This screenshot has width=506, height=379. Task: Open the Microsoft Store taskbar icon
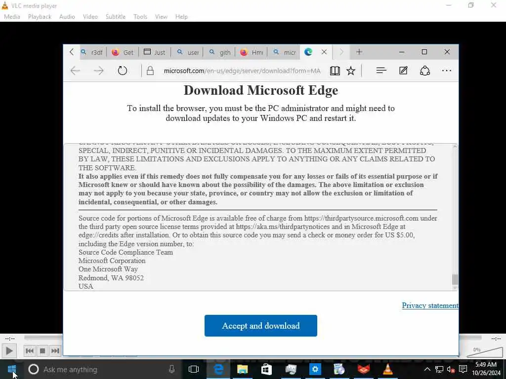(x=266, y=369)
